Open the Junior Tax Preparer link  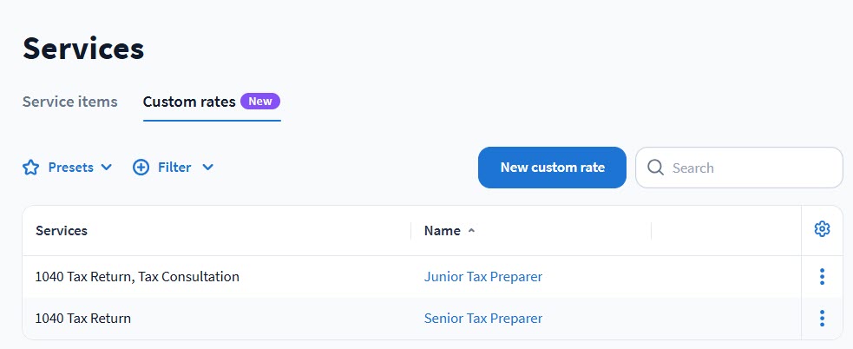482,277
